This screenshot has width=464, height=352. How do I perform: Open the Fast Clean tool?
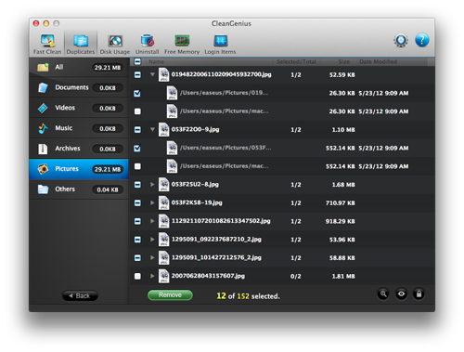point(47,44)
